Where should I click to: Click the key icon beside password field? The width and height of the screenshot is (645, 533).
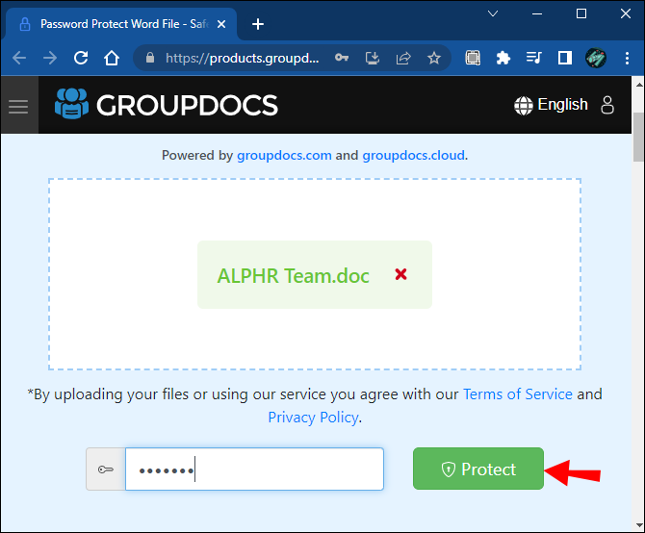click(106, 470)
